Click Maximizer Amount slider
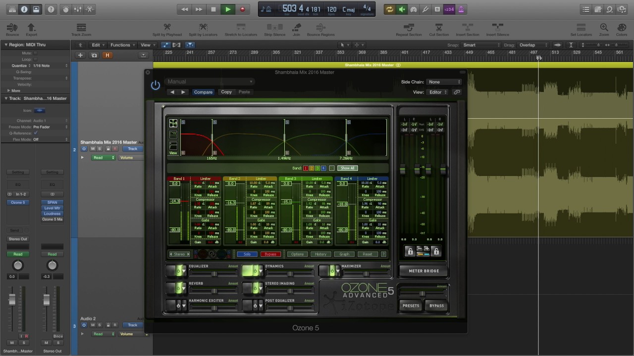This screenshot has width=634, height=356. [366, 273]
